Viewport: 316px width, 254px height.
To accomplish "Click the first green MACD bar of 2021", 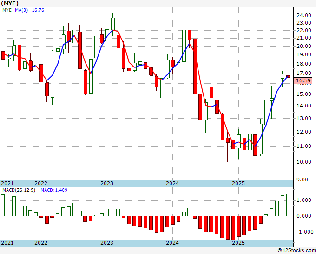I will point(3,205).
